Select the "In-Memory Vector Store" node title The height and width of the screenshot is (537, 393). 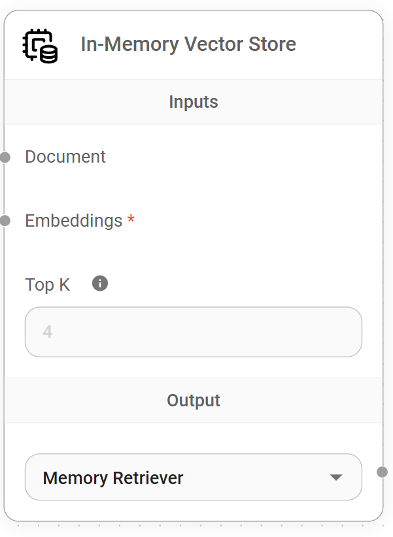coord(188,44)
